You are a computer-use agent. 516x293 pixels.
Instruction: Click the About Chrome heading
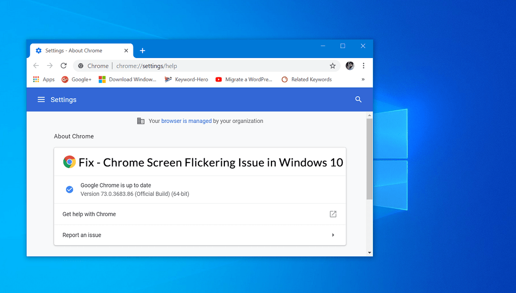74,136
